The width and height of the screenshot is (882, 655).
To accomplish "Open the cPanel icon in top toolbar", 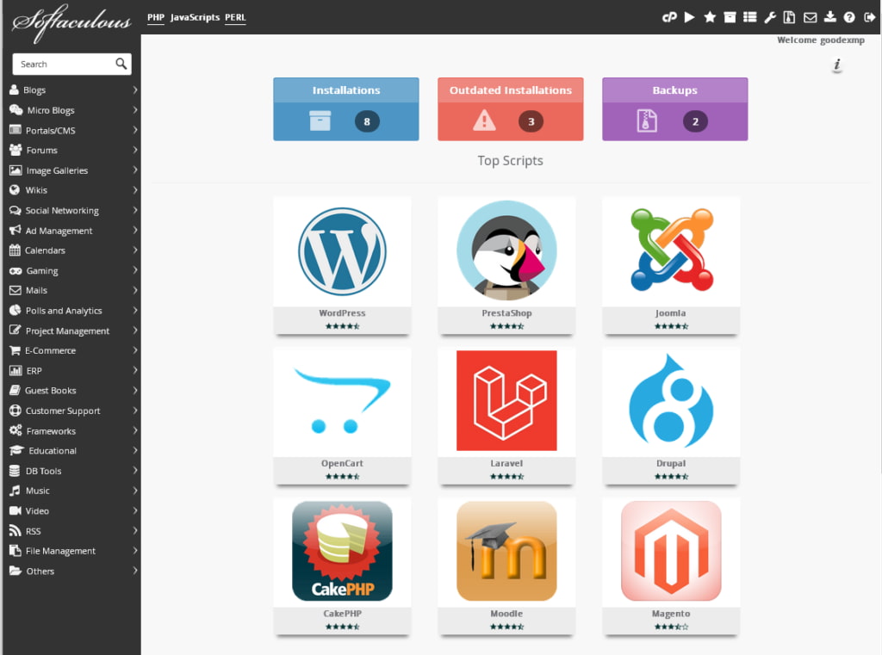I will (x=669, y=17).
